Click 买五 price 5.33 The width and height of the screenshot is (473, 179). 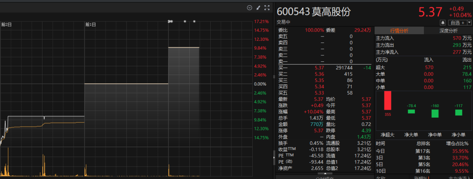(319, 93)
